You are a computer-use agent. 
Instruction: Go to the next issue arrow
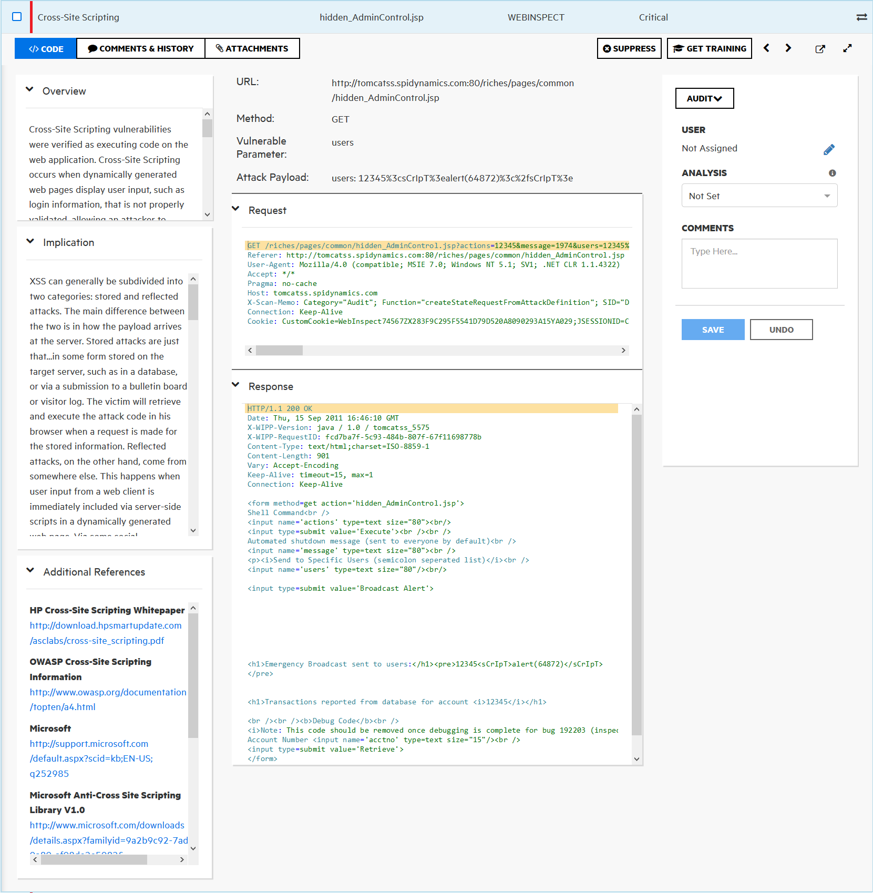(x=788, y=48)
